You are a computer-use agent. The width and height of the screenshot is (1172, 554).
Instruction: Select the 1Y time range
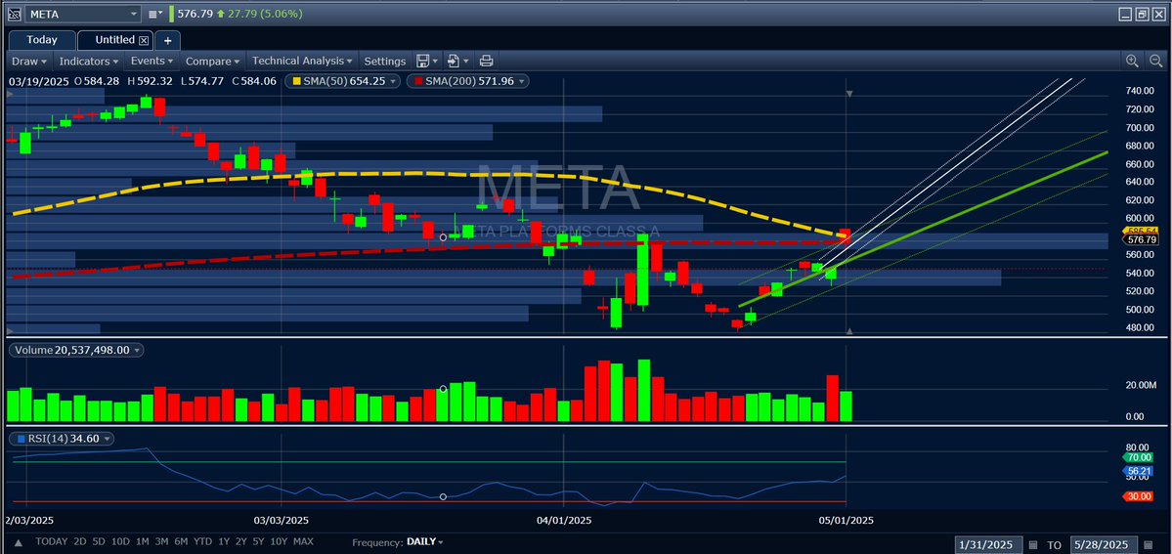[223, 541]
